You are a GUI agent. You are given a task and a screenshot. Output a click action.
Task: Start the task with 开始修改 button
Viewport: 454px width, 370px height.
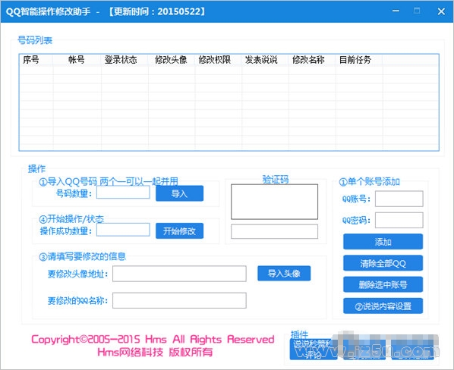coord(179,231)
